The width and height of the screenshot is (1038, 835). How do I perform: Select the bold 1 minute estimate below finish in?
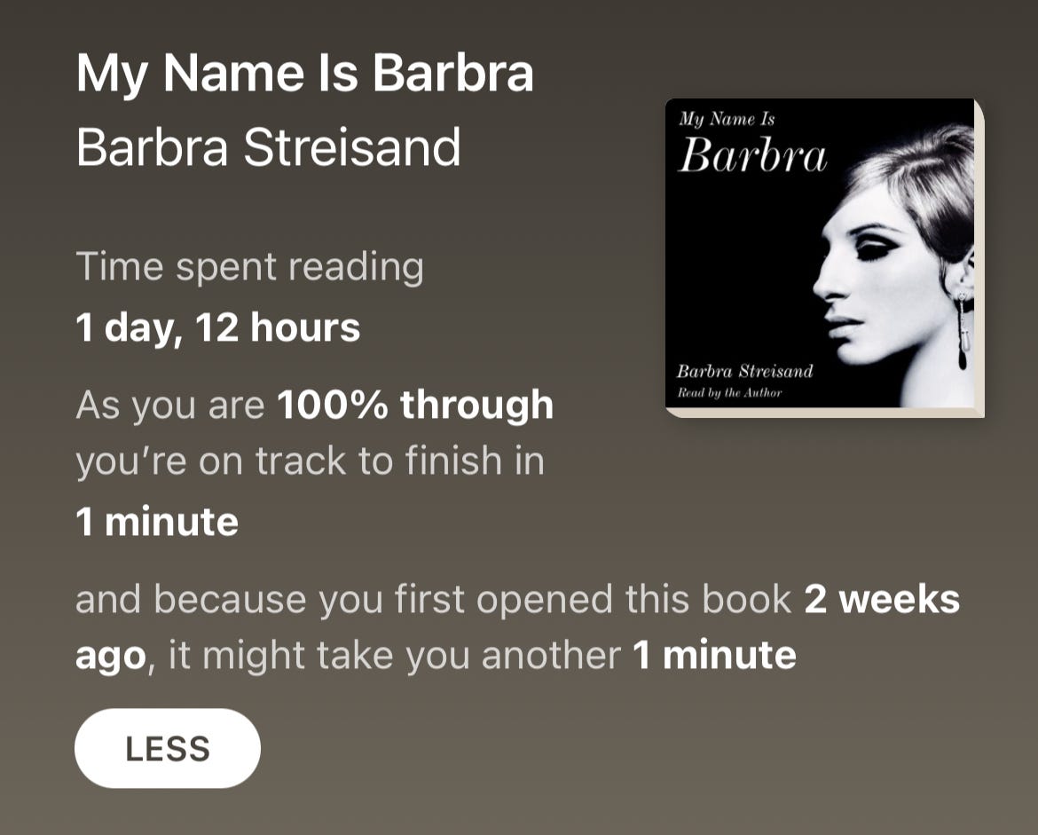(157, 522)
